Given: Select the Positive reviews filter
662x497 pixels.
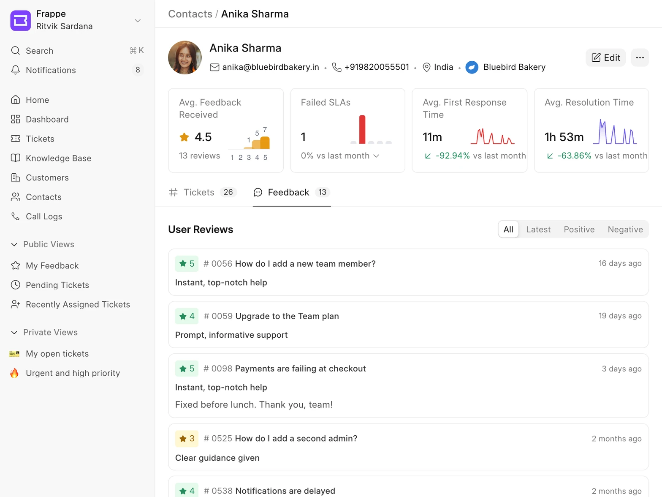Looking at the screenshot, I should [579, 229].
